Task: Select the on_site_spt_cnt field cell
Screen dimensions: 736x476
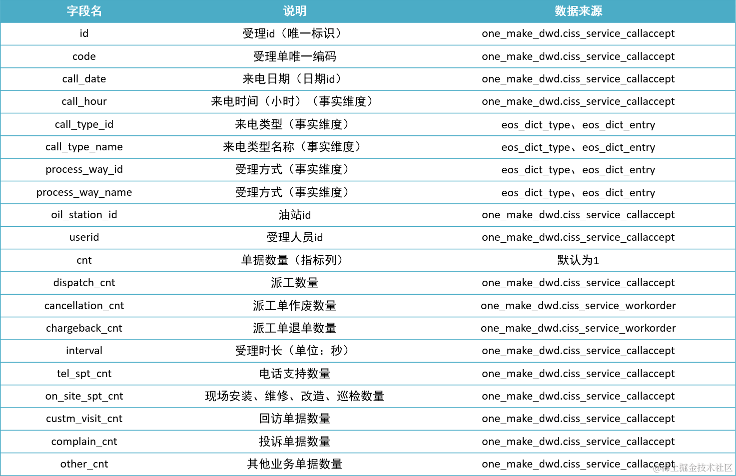Action: [x=84, y=396]
